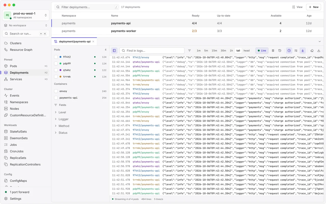Viewport: 326px width, 204px height.
Task: Check the 974t2 pod checkbox
Action: (x=56, y=57)
